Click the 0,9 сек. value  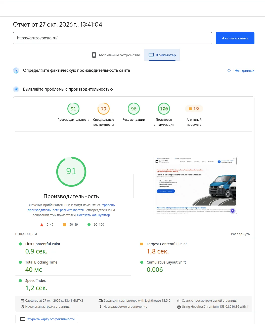pyautogui.click(x=36, y=251)
